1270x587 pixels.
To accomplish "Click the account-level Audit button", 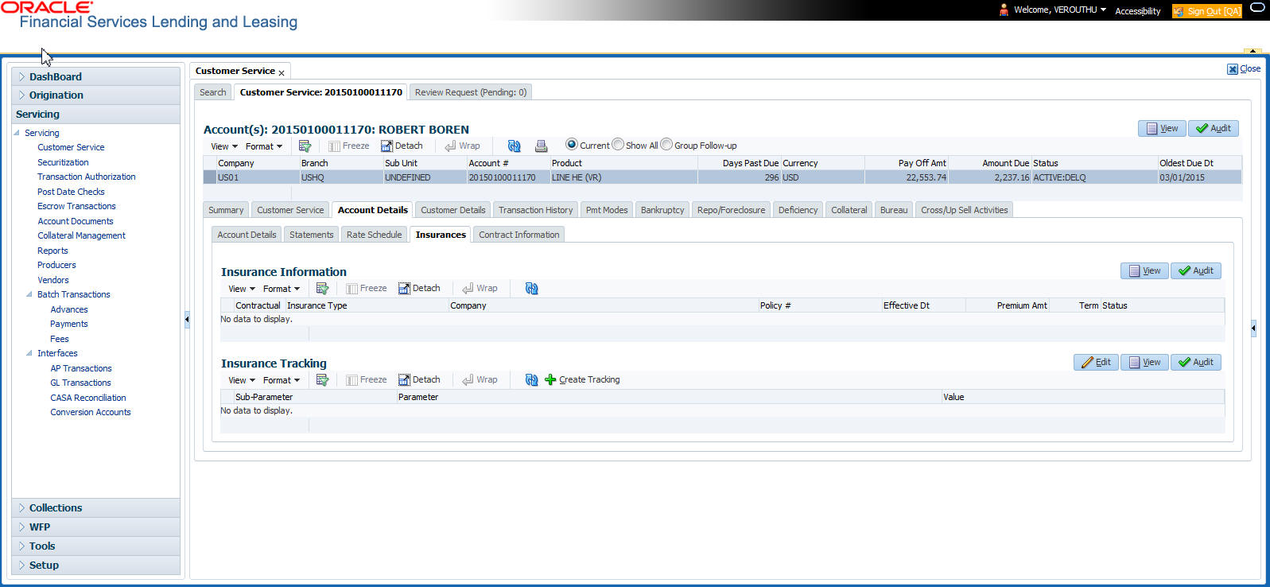I will (1213, 128).
